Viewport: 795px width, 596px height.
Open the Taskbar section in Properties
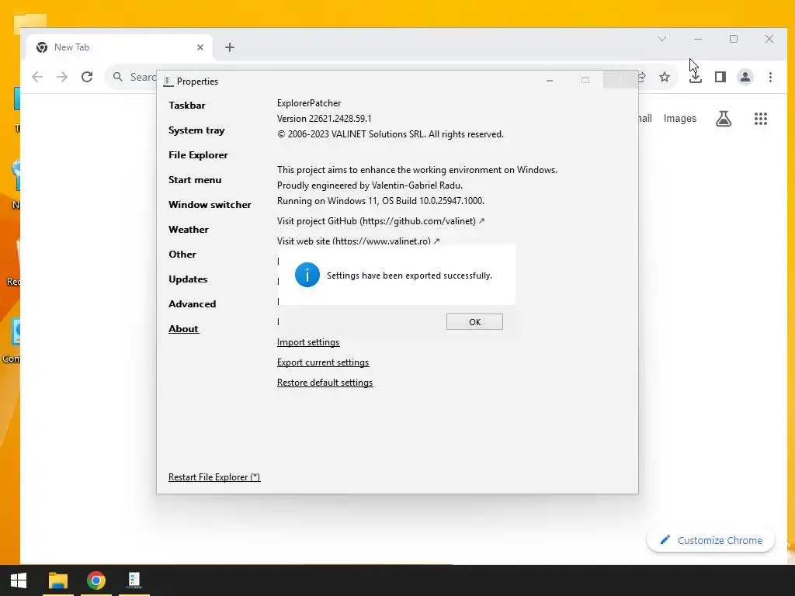(187, 106)
